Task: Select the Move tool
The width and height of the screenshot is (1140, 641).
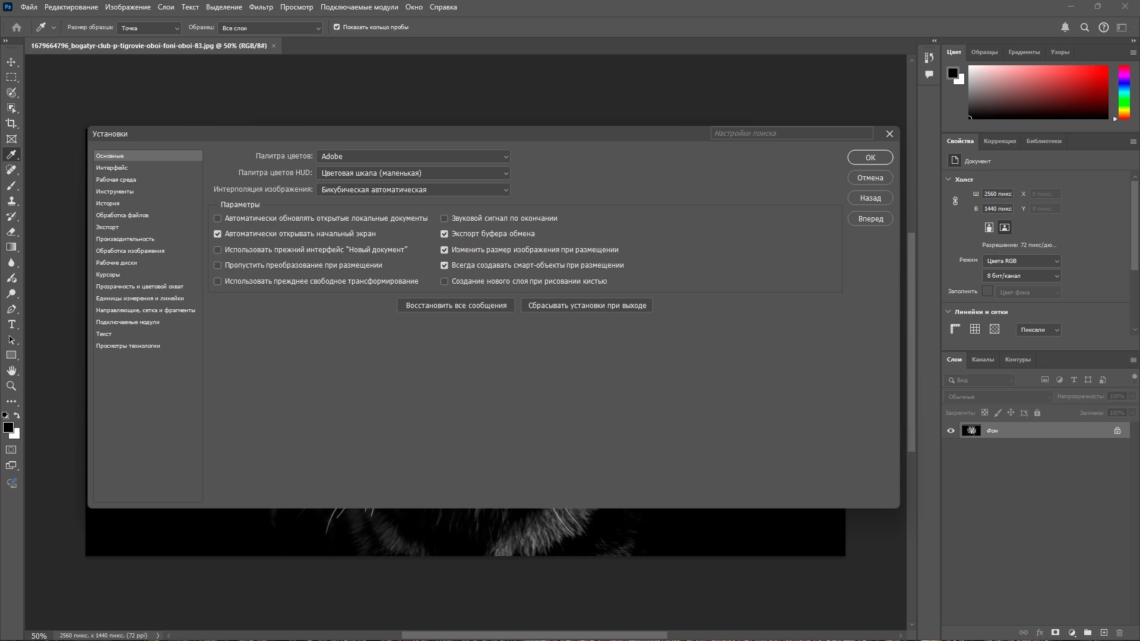Action: pyautogui.click(x=11, y=62)
